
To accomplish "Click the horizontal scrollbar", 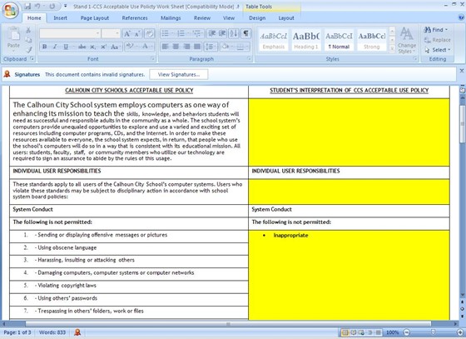I will [x=228, y=324].
